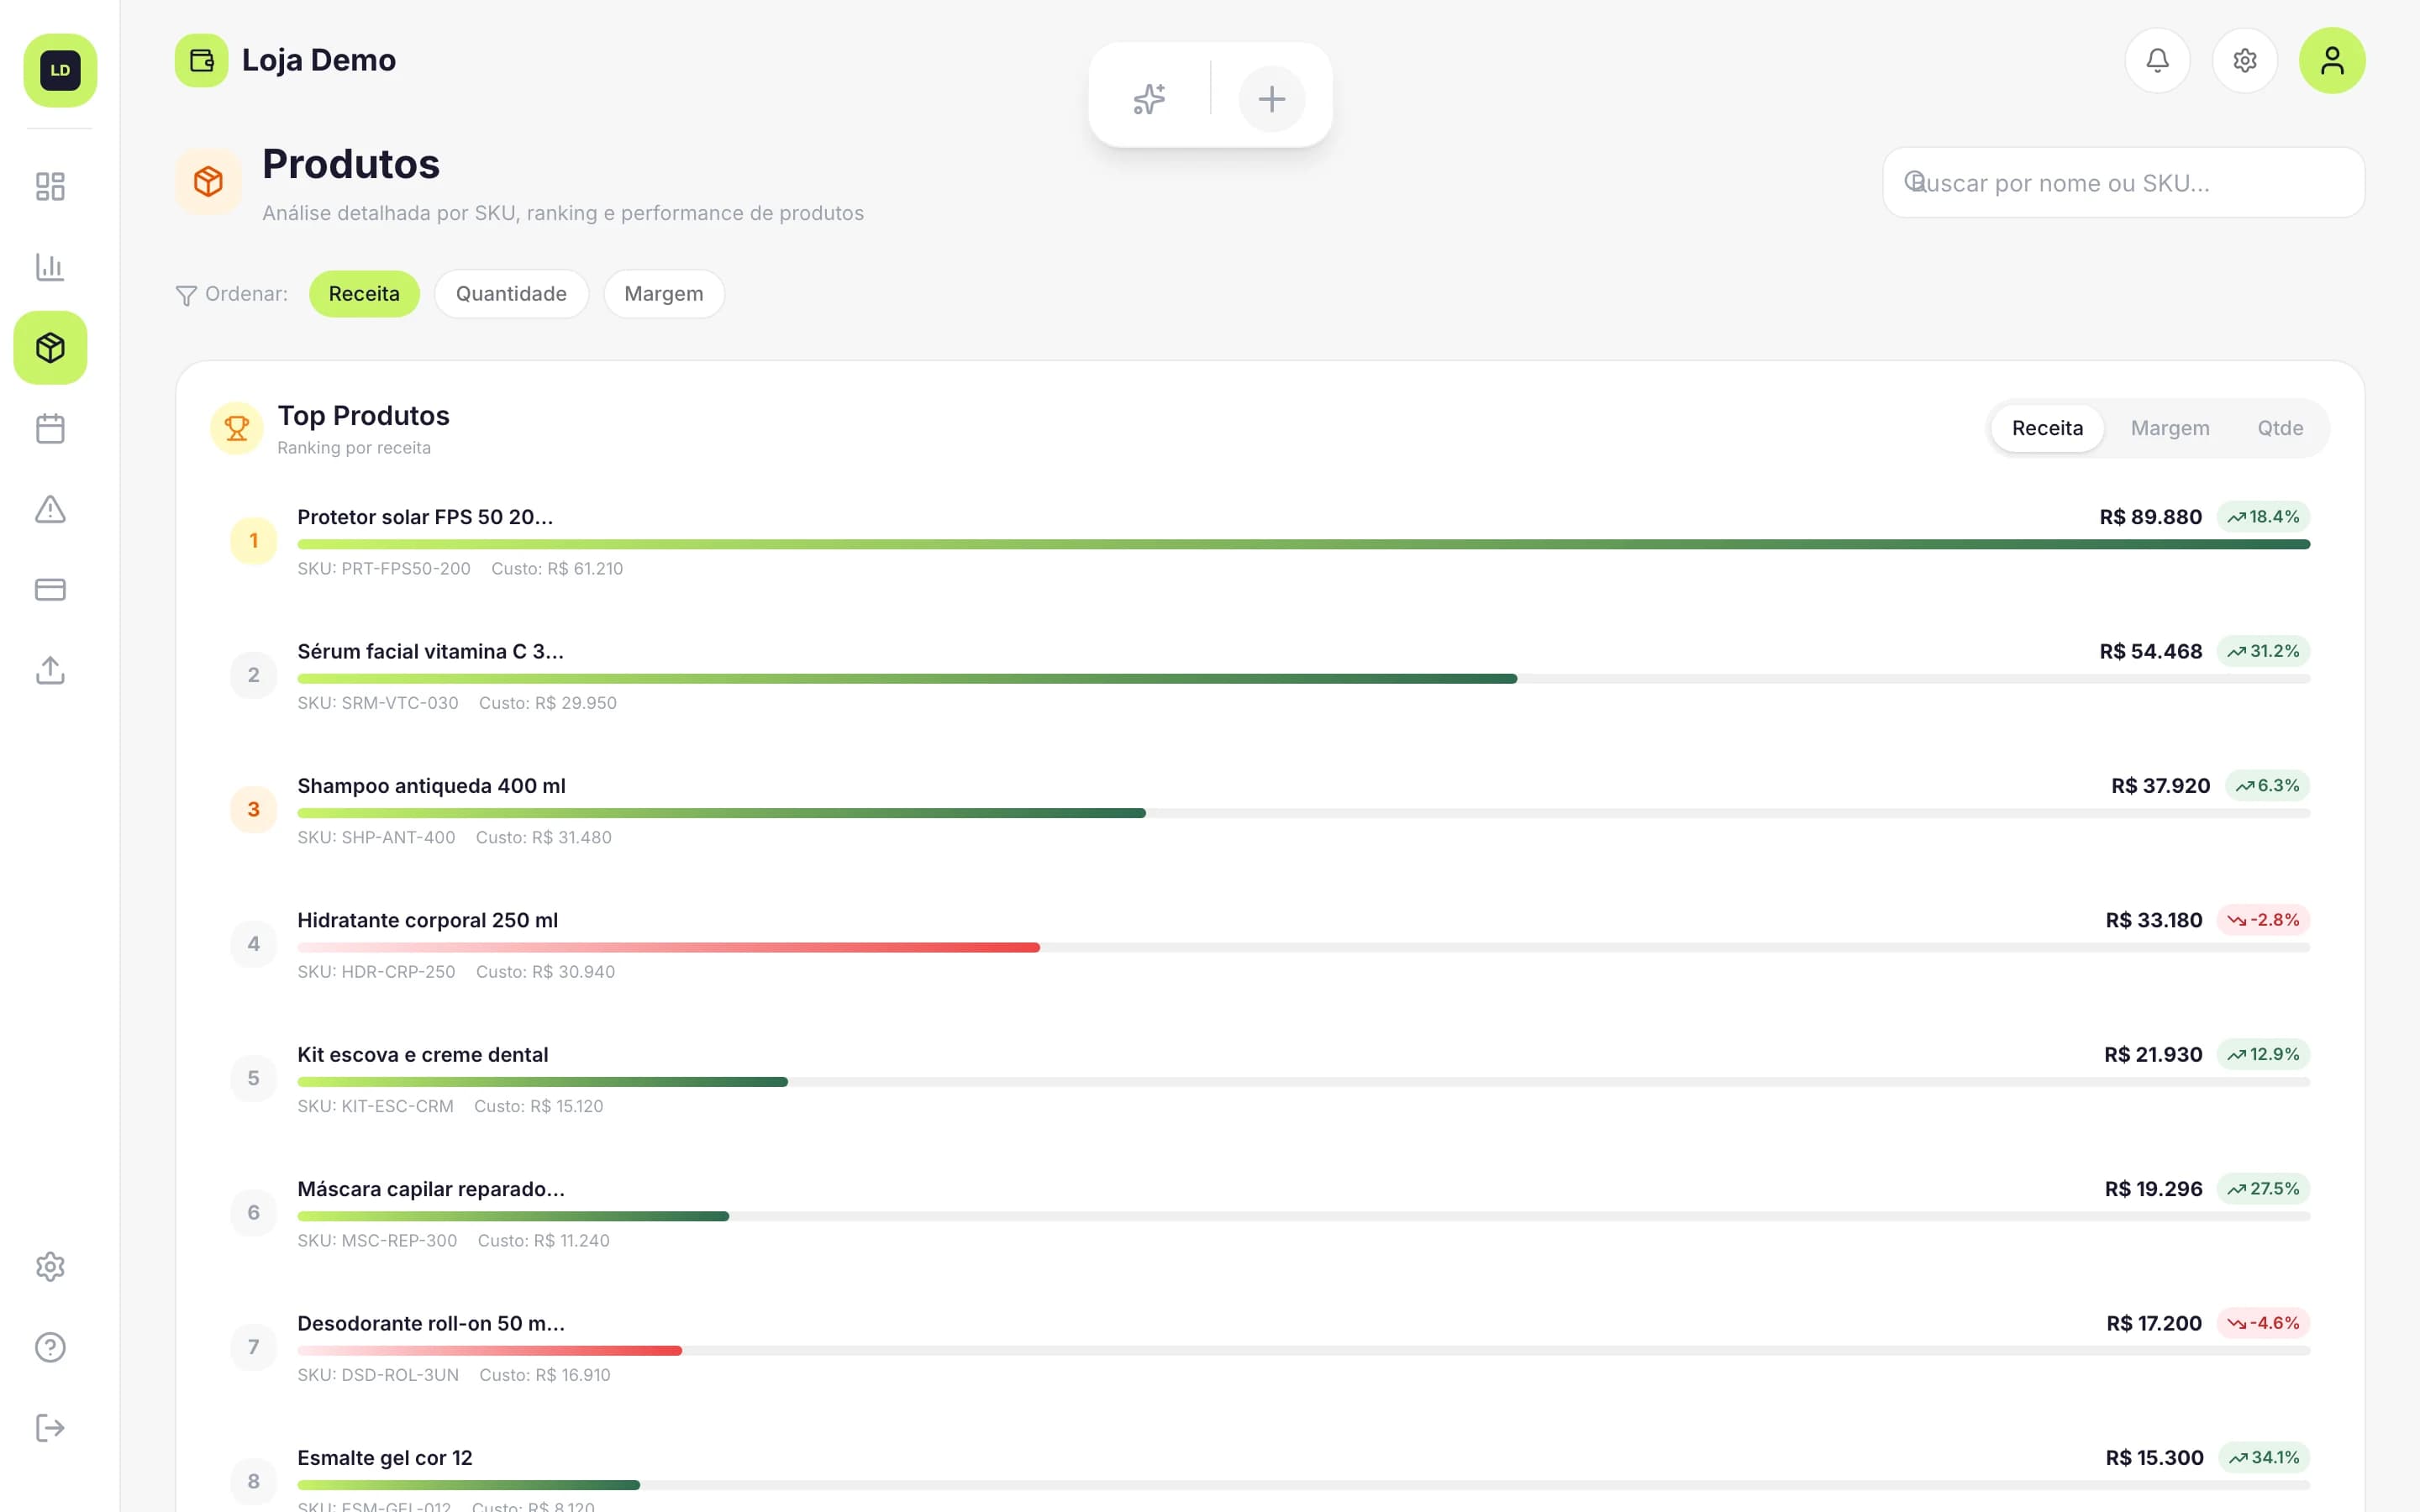Select the products box icon in sidebar
The width and height of the screenshot is (2420, 1512).
[x=50, y=348]
